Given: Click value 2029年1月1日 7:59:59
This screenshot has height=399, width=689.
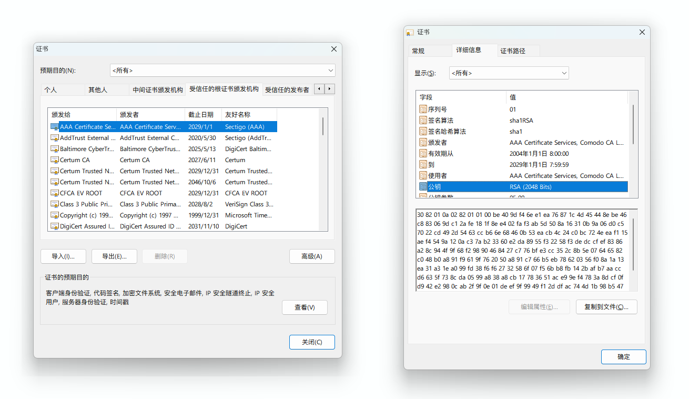Looking at the screenshot, I should pyautogui.click(x=539, y=165).
